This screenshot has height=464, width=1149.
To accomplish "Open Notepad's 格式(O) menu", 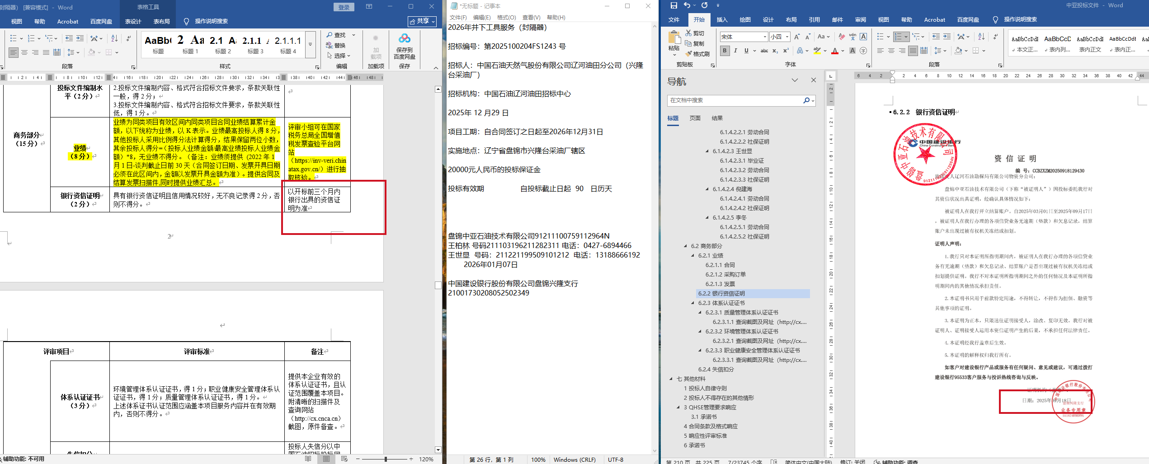I will pos(506,17).
